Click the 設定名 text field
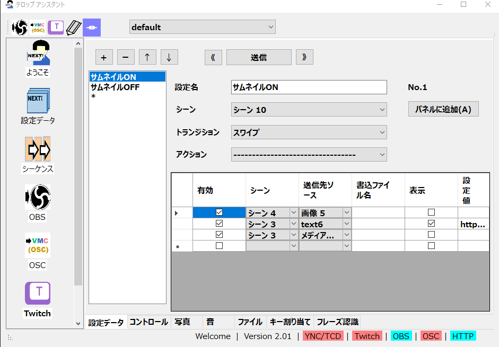The width and height of the screenshot is (499, 347). pyautogui.click(x=309, y=87)
